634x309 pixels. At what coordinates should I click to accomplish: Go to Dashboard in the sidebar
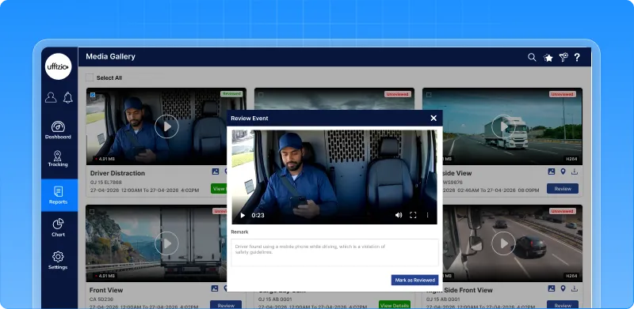(x=58, y=130)
